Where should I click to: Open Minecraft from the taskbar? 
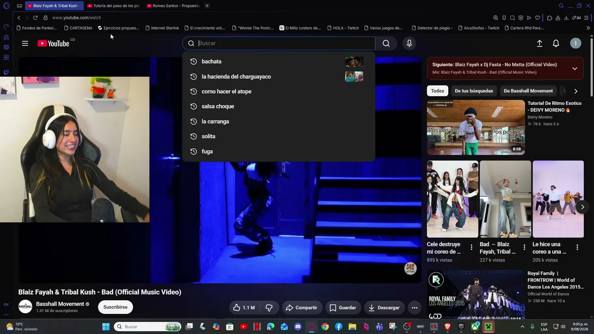tap(488, 327)
